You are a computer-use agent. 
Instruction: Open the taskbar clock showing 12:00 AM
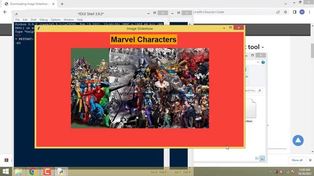[x=305, y=172]
